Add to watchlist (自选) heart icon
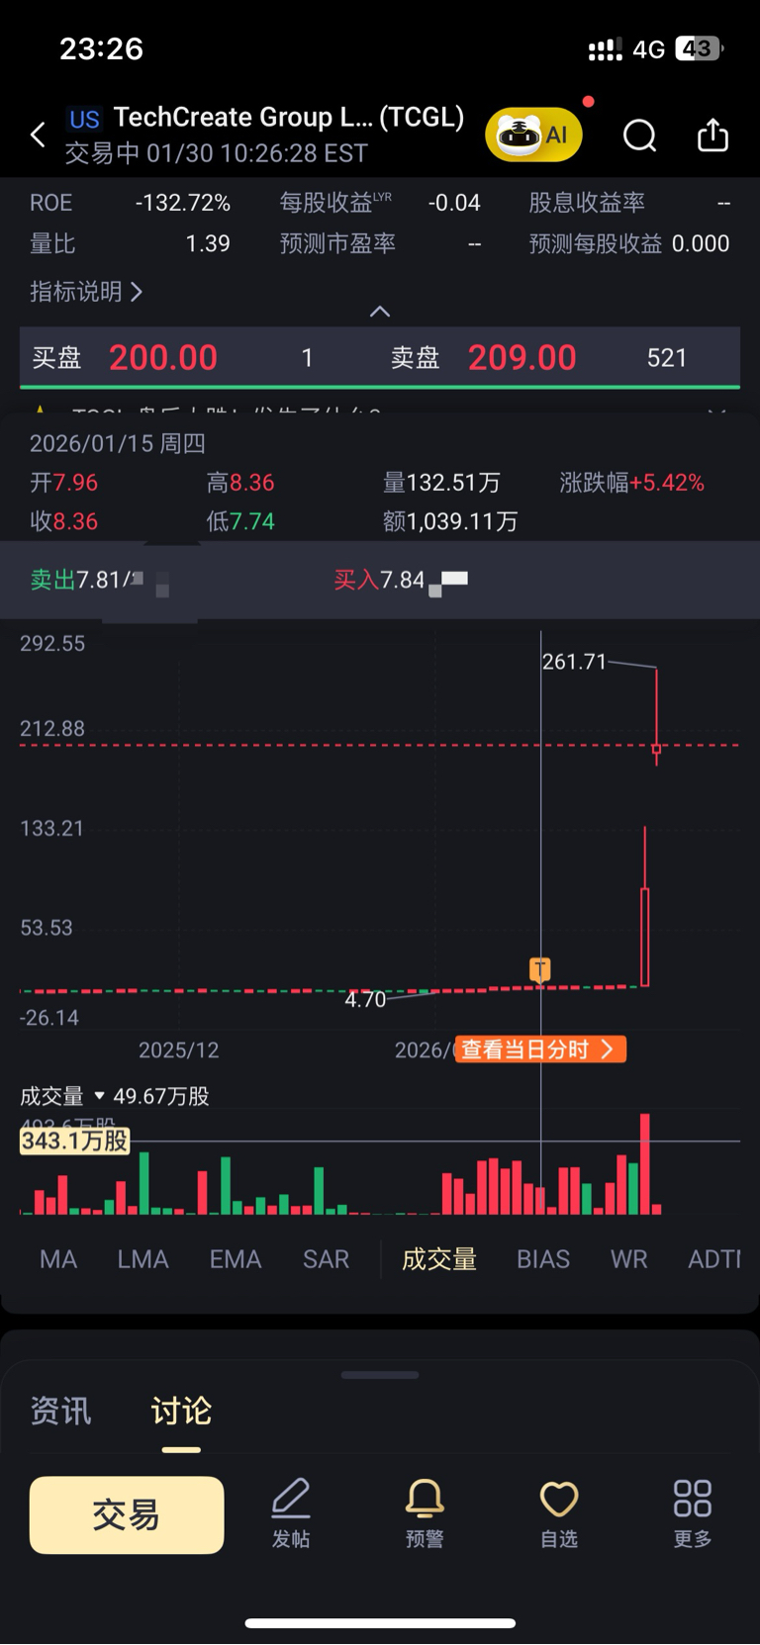760x1645 pixels. 558,1512
